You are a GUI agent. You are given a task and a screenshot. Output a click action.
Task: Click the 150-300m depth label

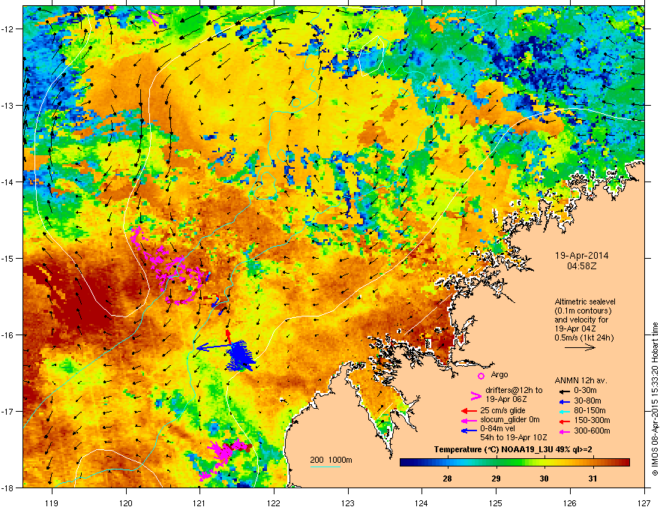coord(592,420)
